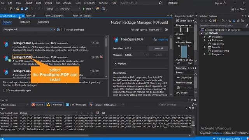The width and height of the screenshot is (249, 140).
Task: Click the Uninstall button
Action: tap(158, 48)
